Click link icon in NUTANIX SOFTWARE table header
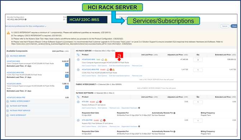Screen dimensions: 241x140 (78, 97)
